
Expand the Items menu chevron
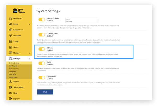tap(29, 24)
